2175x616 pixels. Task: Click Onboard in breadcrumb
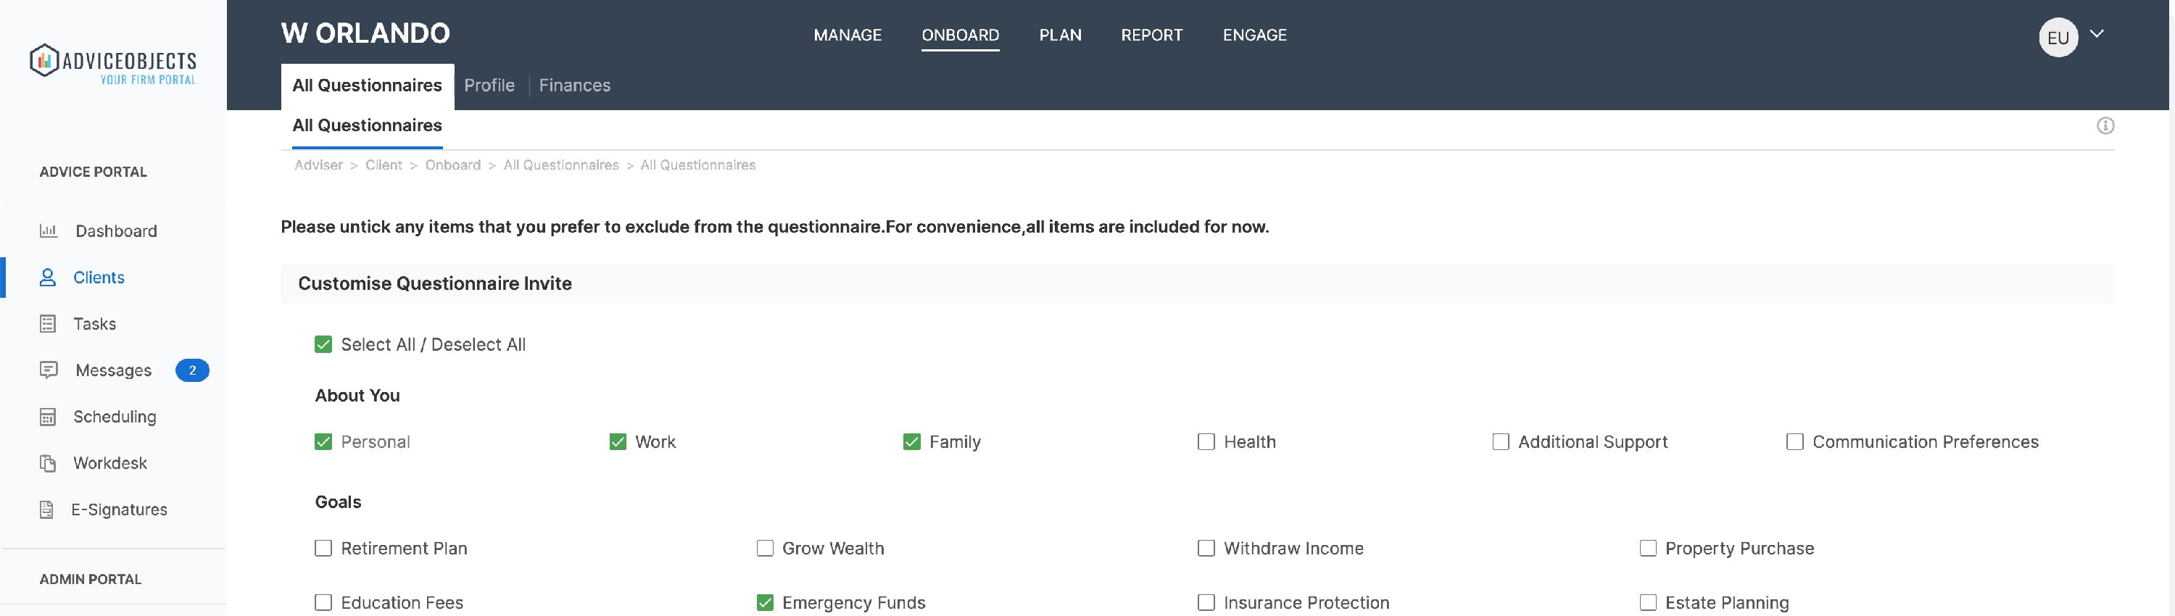[452, 165]
